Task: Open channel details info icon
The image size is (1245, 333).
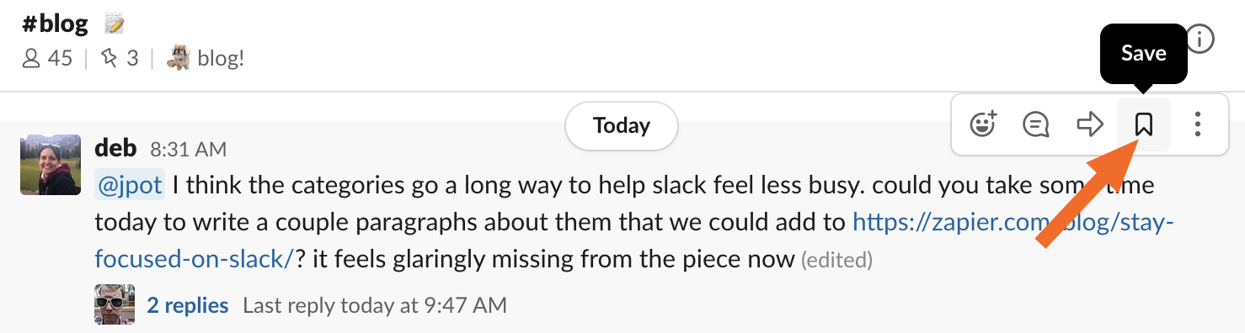Action: [x=1200, y=38]
